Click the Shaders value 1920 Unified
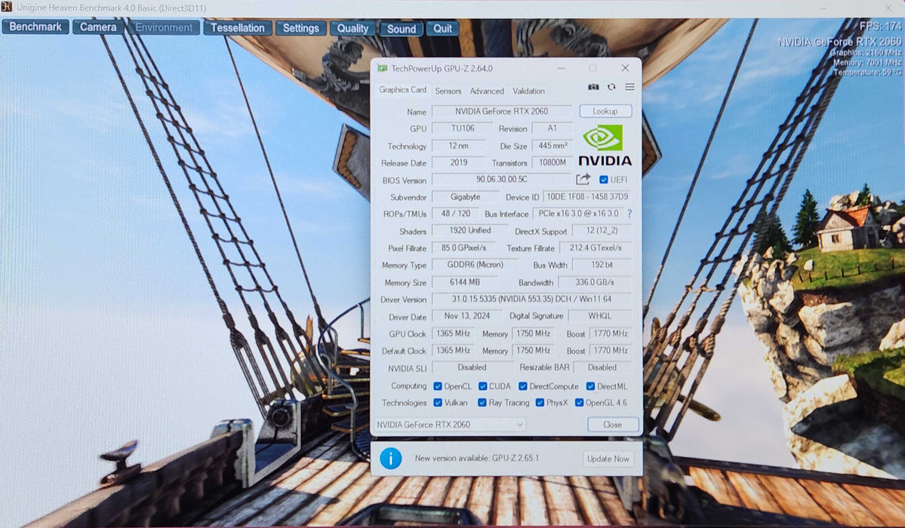This screenshot has width=905, height=528. (x=469, y=230)
